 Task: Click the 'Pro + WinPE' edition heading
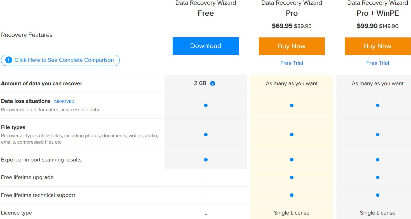point(377,13)
